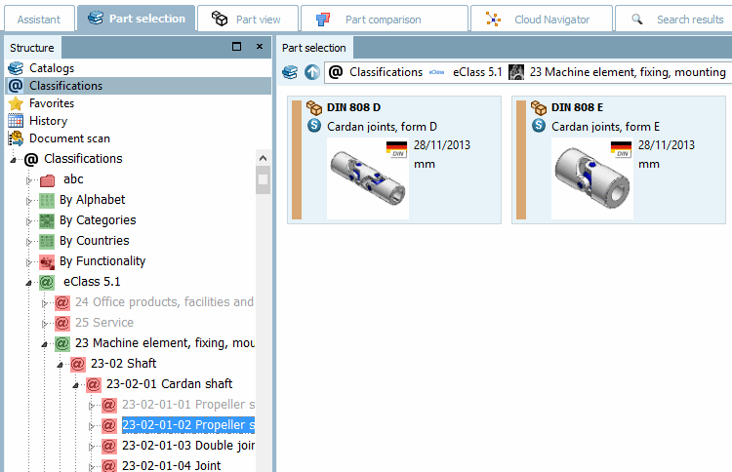Image resolution: width=732 pixels, height=472 pixels.
Task: Select 23 Machine element tree item
Action: 164,343
